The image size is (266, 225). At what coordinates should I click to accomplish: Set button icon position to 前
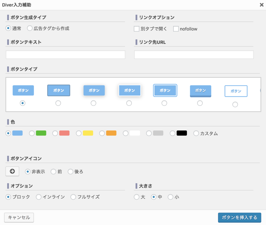pos(53,172)
